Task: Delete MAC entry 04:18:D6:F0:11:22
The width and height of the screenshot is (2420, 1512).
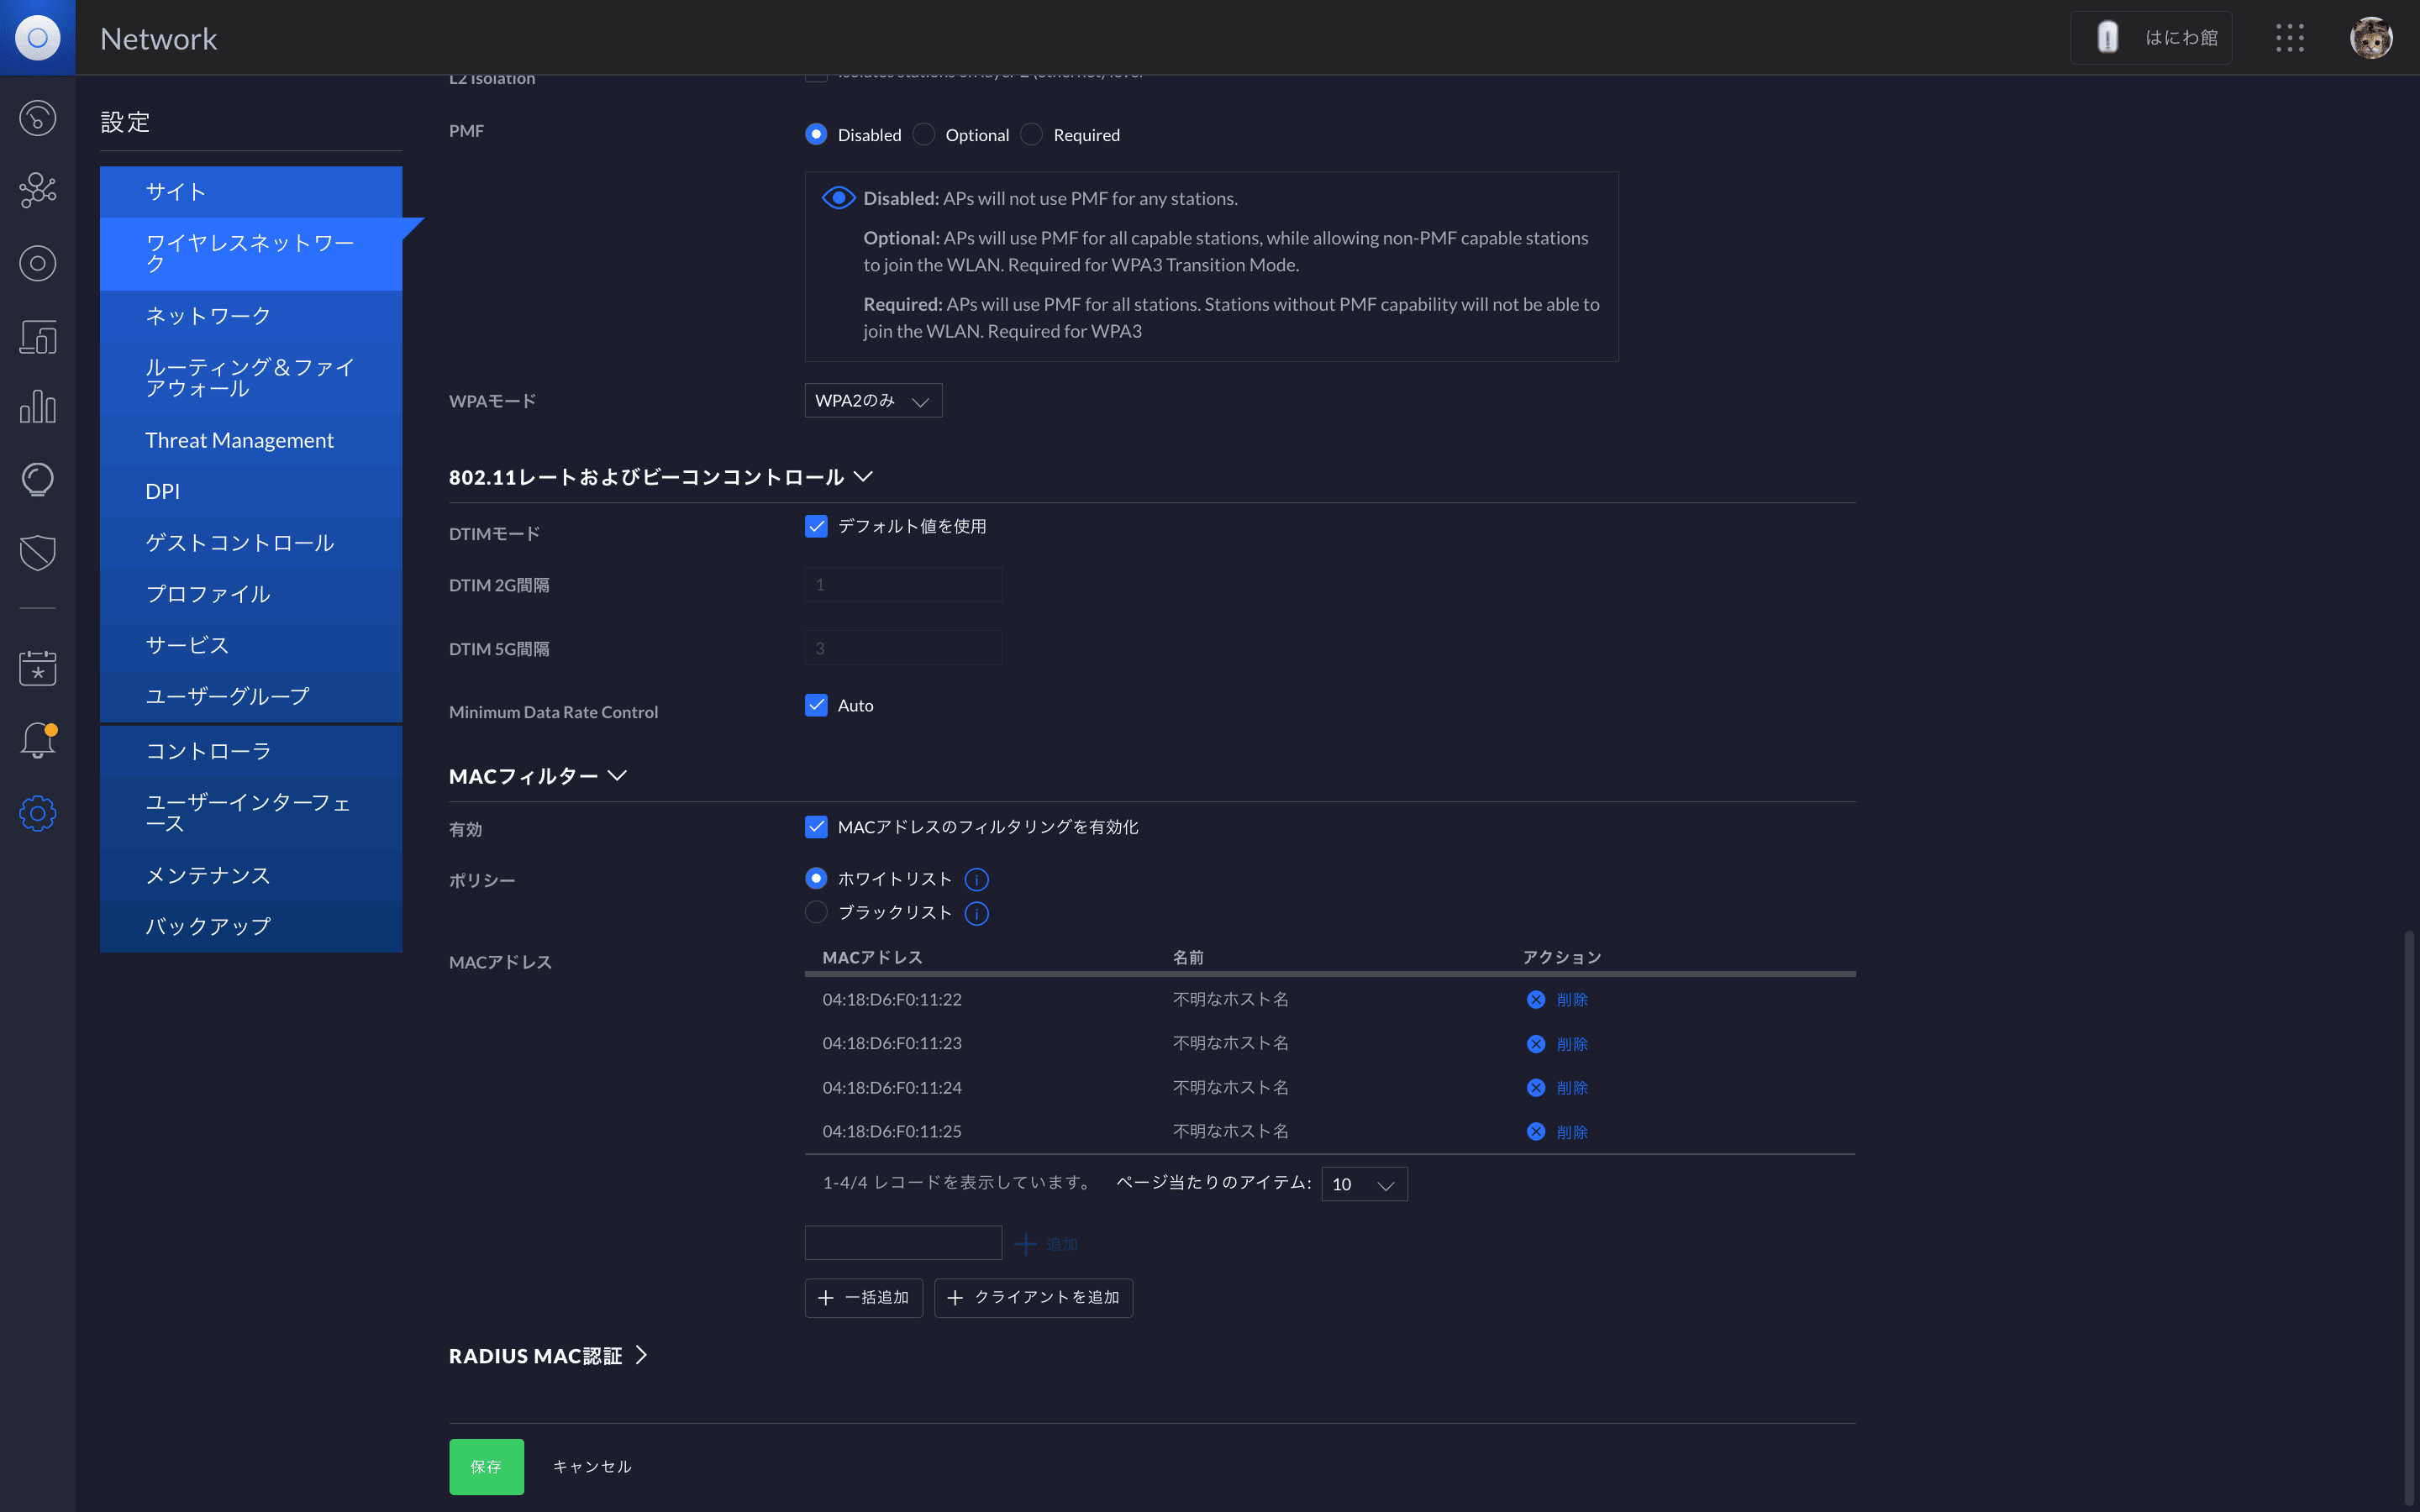Action: 1557,1000
